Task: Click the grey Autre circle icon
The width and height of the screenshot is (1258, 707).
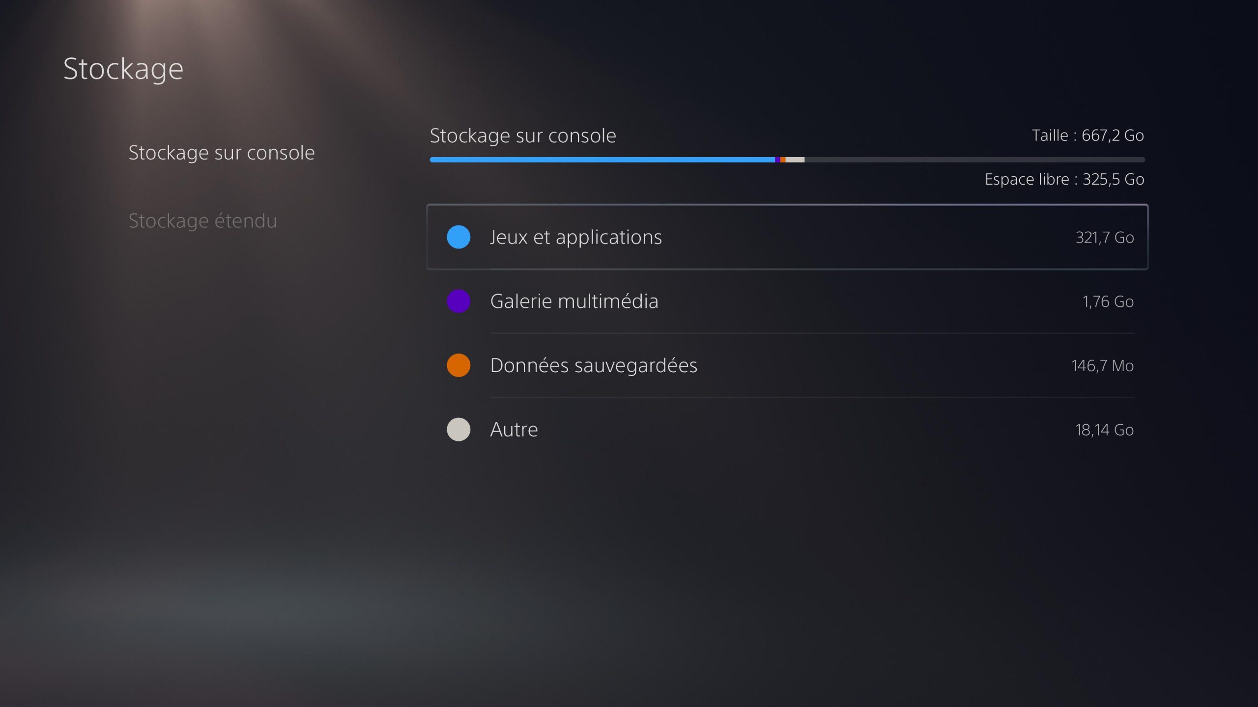Action: tap(458, 430)
